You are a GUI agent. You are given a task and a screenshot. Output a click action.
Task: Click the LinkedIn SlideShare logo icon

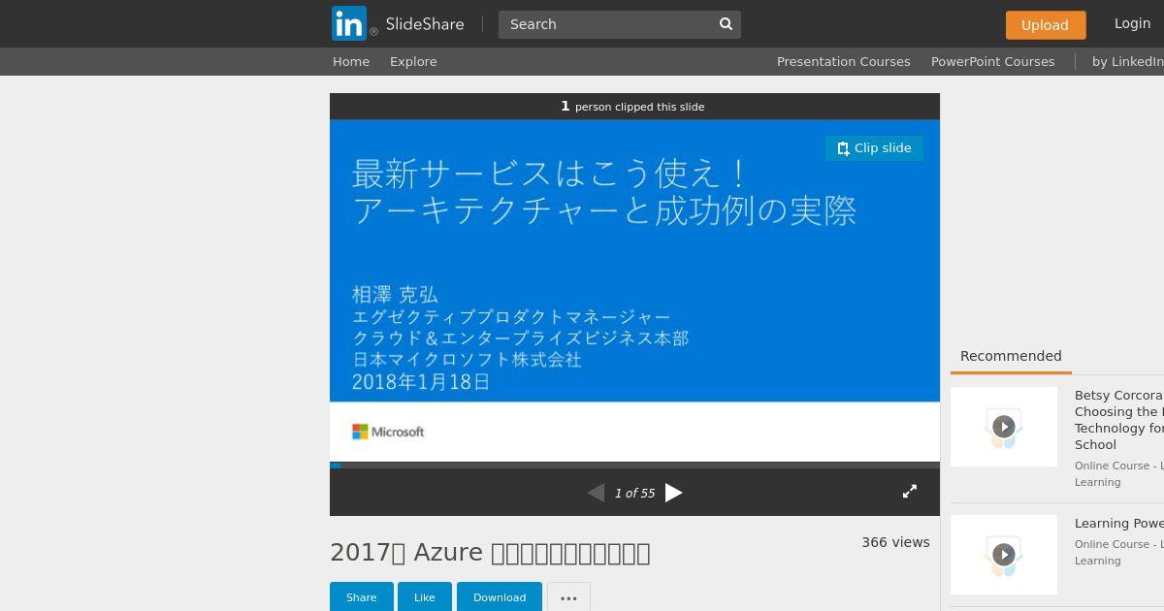(x=349, y=23)
